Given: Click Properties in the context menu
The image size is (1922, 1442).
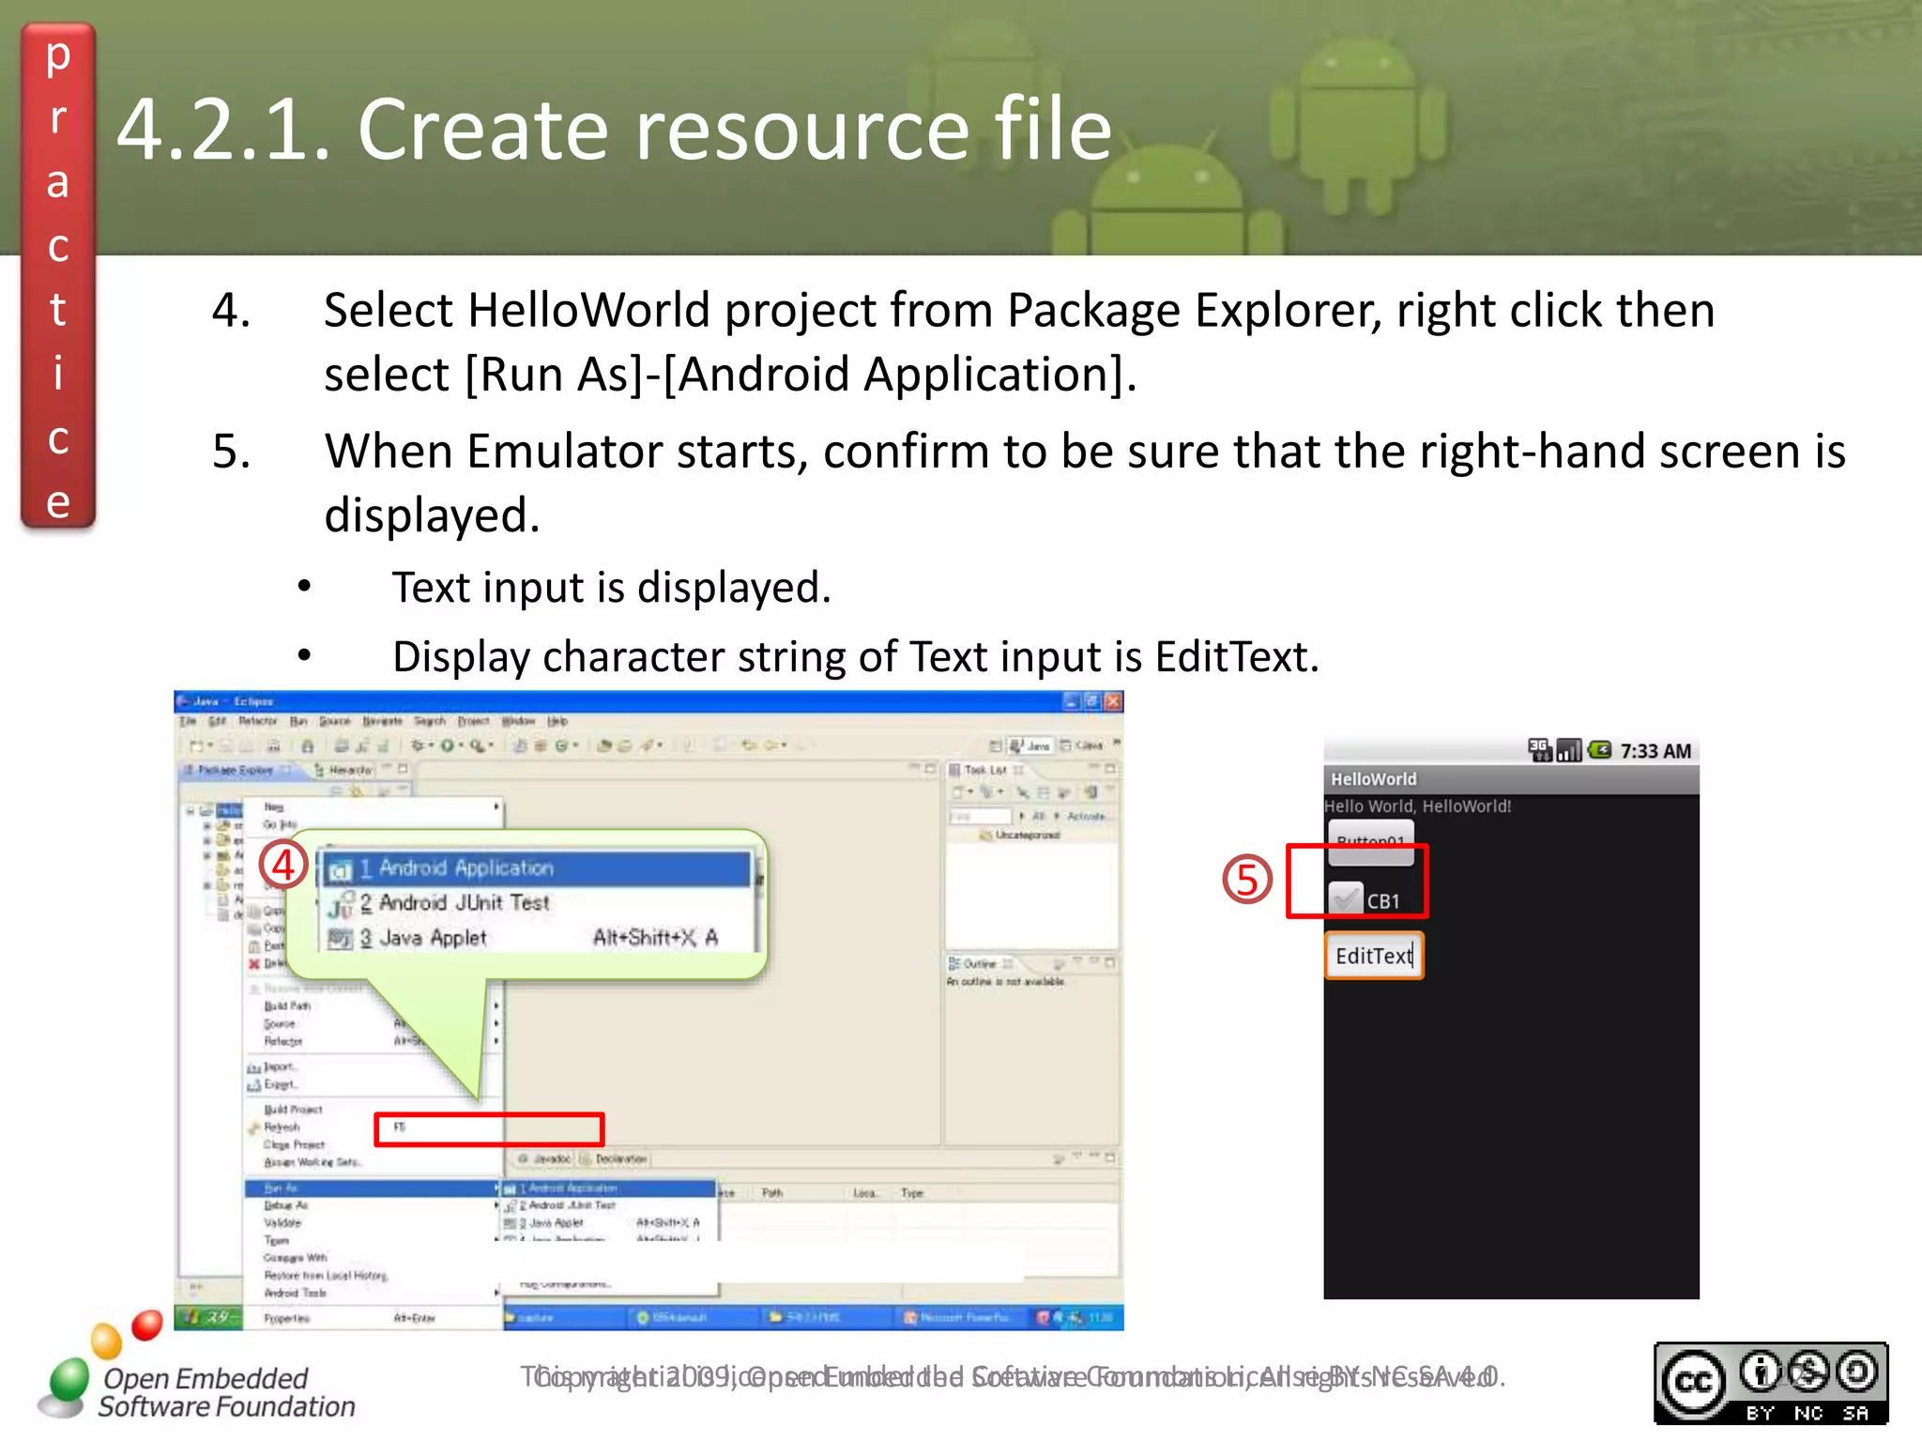Looking at the screenshot, I should click(x=372, y=1318).
